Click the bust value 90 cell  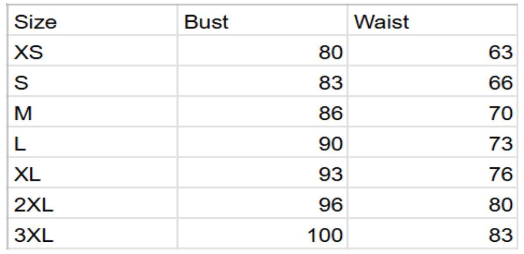[330, 144]
